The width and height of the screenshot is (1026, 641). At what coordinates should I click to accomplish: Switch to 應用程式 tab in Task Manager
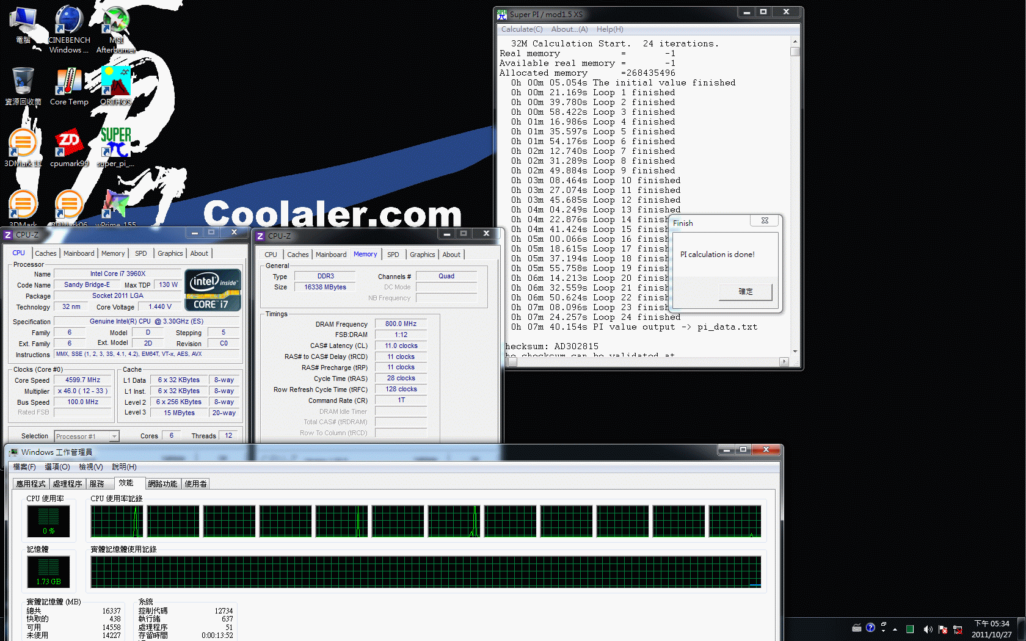click(31, 483)
